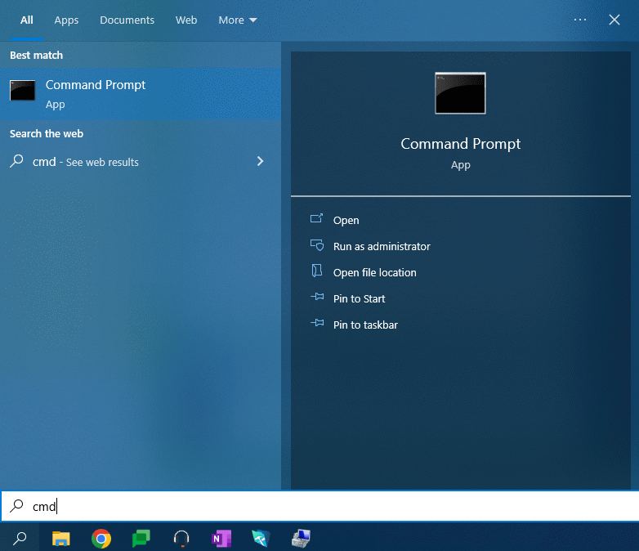Close the search panel
The image size is (639, 551).
614,20
